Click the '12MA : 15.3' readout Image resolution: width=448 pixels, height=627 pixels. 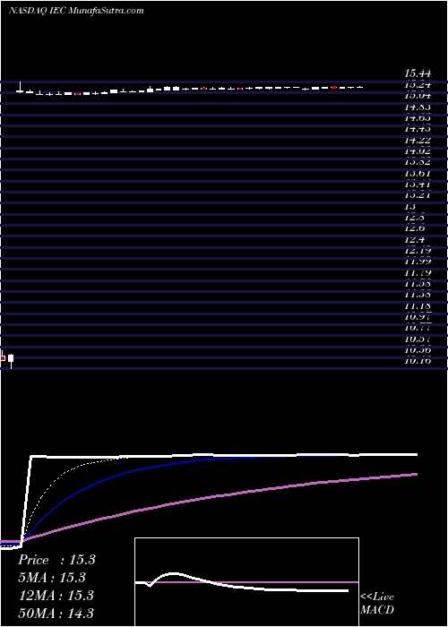[56, 595]
